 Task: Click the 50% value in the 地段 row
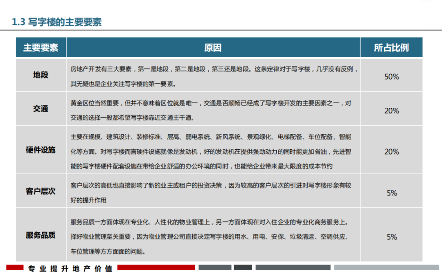click(x=392, y=77)
